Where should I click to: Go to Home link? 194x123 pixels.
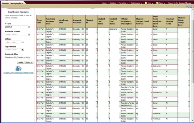pyautogui.click(x=104, y=3)
